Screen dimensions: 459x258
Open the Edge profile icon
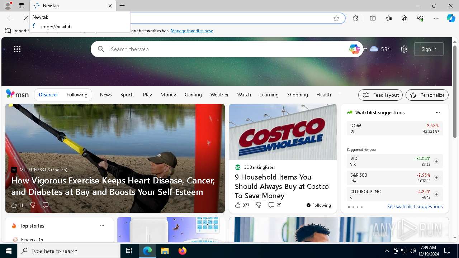pyautogui.click(x=8, y=6)
